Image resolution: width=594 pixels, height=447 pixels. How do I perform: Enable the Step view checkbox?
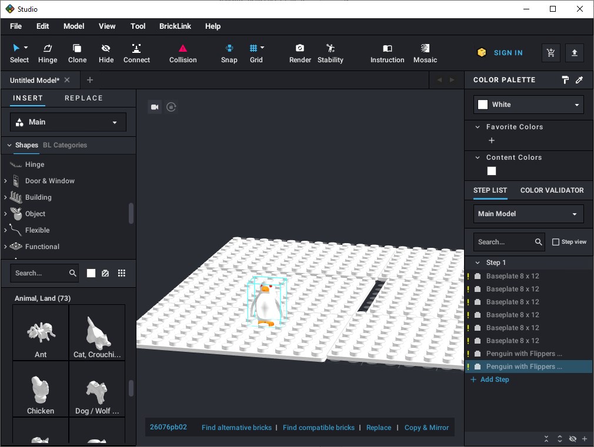[x=556, y=242]
